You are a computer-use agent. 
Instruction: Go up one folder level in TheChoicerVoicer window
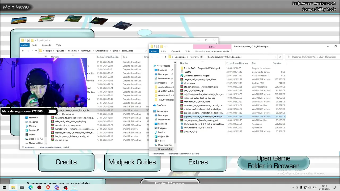point(165,57)
